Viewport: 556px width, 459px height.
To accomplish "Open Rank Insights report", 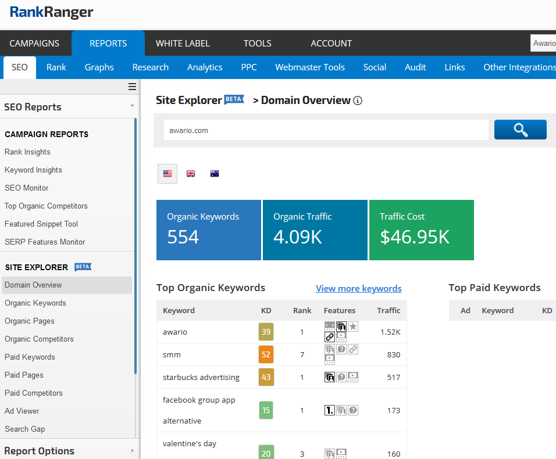I will click(27, 152).
